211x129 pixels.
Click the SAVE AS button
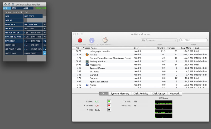[14, 20]
